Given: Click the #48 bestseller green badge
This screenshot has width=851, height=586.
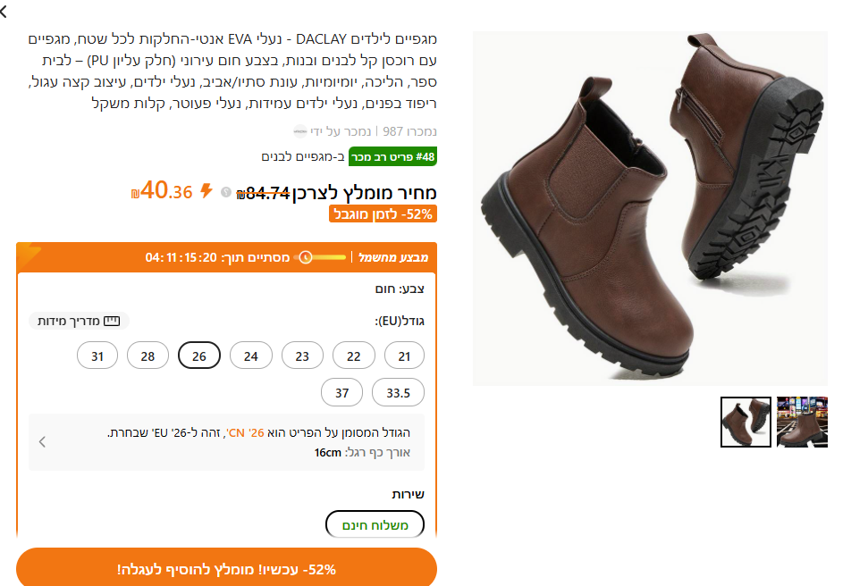Looking at the screenshot, I should click(x=392, y=157).
